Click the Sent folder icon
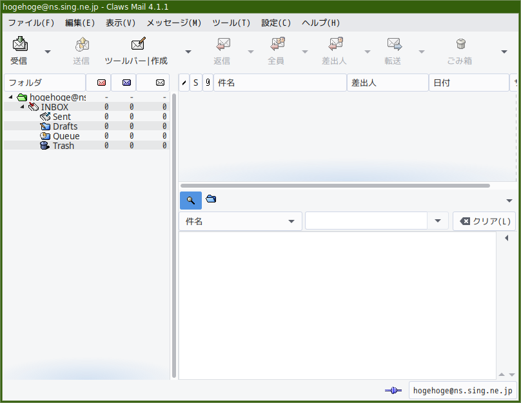Image resolution: width=521 pixels, height=403 pixels. [x=45, y=117]
